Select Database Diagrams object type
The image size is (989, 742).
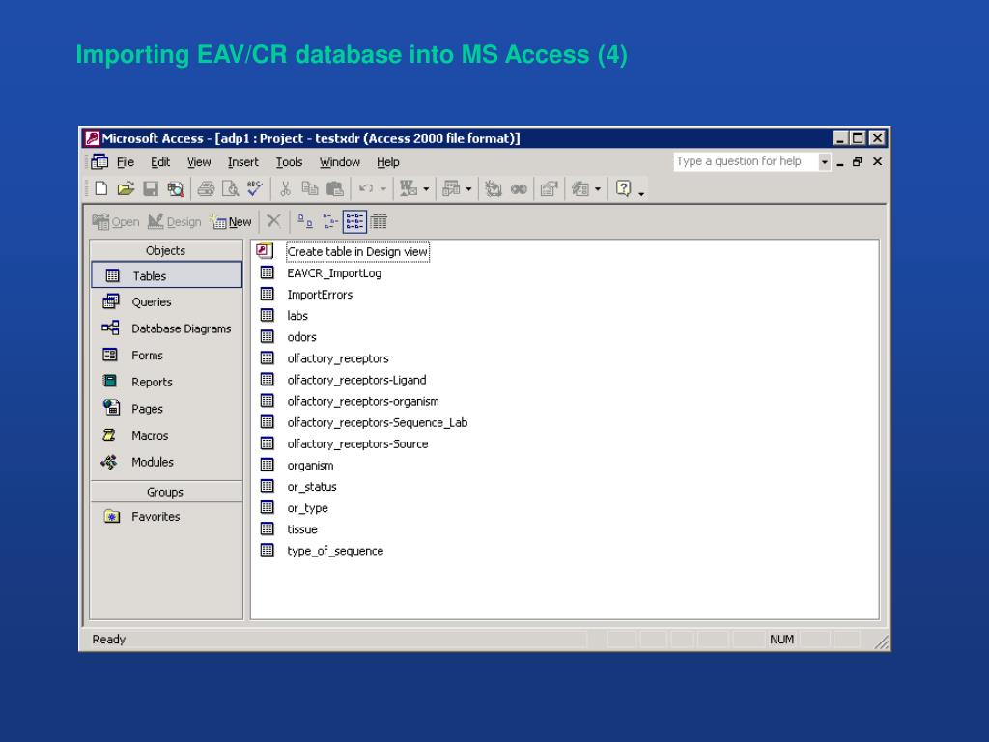click(166, 328)
